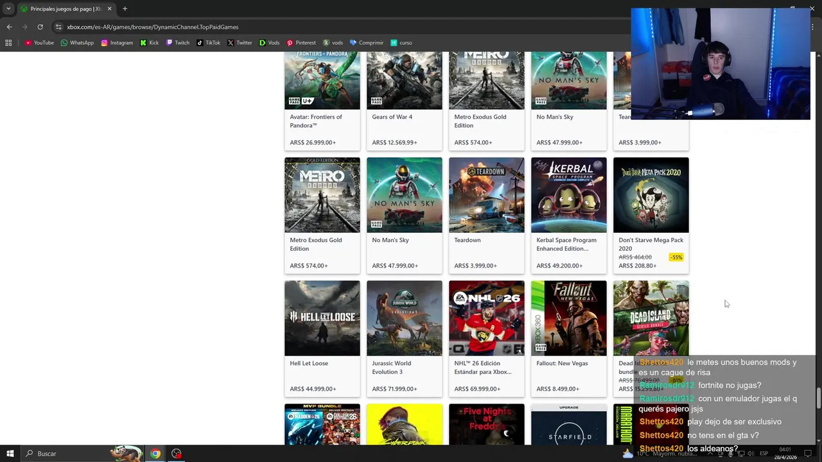Screen dimensions: 822x462
Task: Open the Pinterest bookmark
Action: [301, 43]
